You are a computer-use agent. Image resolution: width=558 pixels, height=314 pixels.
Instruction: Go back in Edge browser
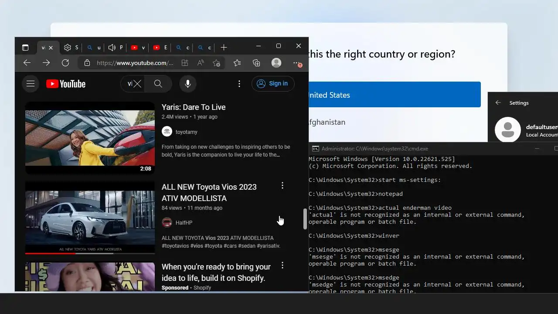[27, 63]
